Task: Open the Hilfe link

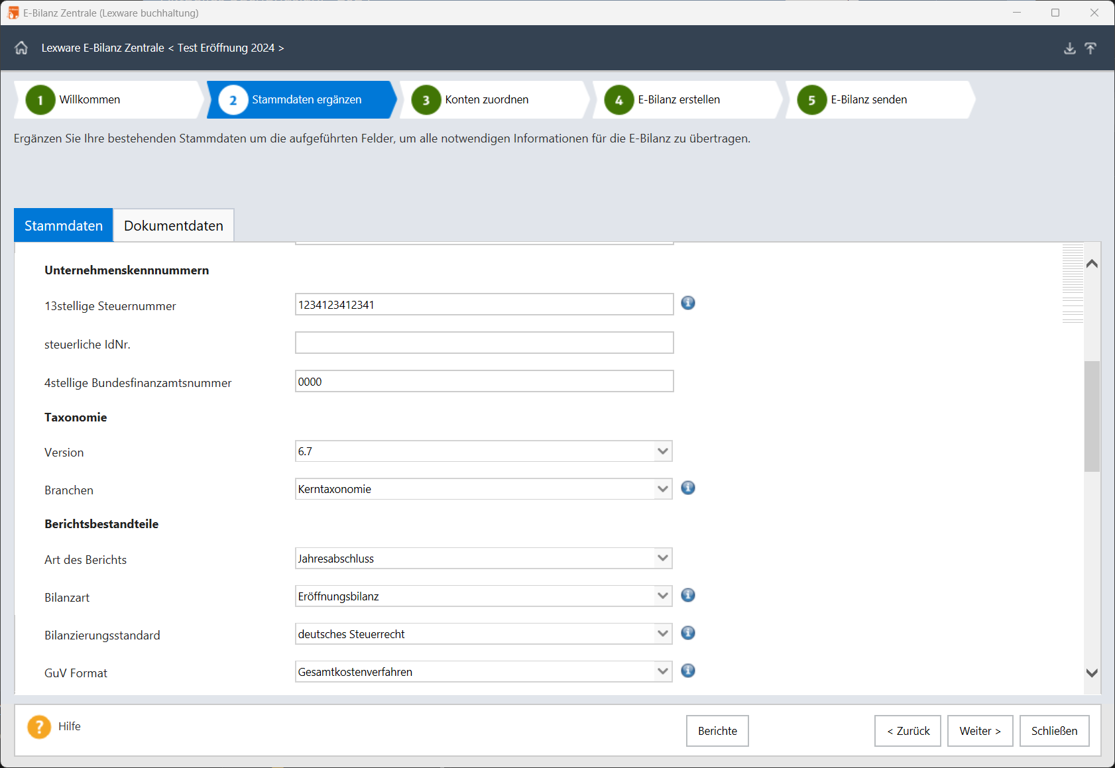Action: click(x=70, y=726)
